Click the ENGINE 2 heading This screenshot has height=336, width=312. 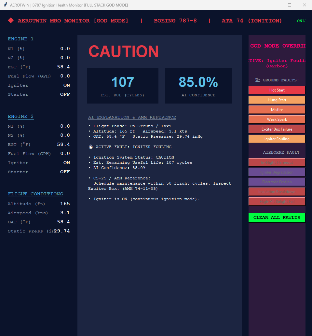click(20, 117)
